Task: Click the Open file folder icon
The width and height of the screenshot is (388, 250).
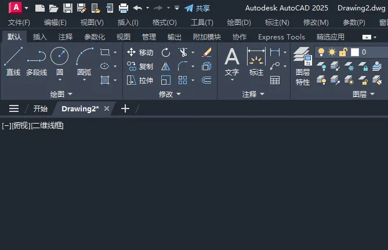Action: pyautogui.click(x=53, y=8)
